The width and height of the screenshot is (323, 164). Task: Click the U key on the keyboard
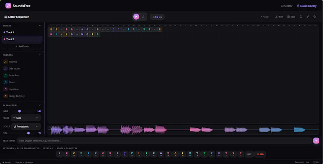[x=204, y=154]
